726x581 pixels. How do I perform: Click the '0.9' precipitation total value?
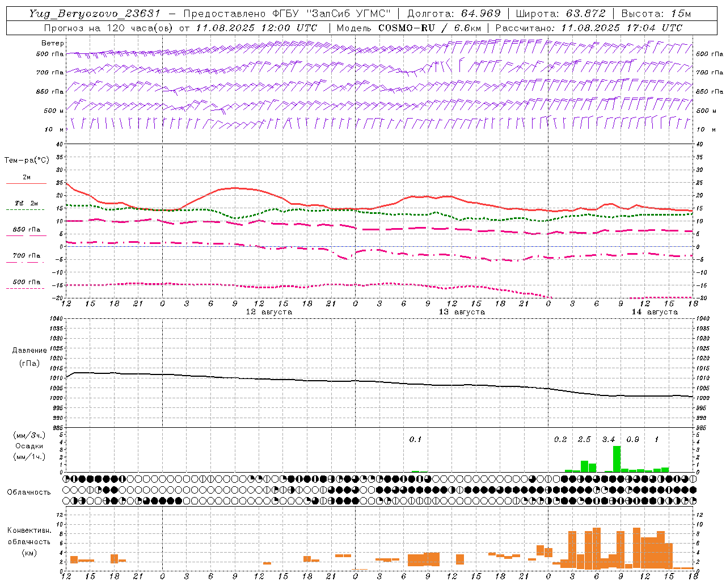(632, 439)
